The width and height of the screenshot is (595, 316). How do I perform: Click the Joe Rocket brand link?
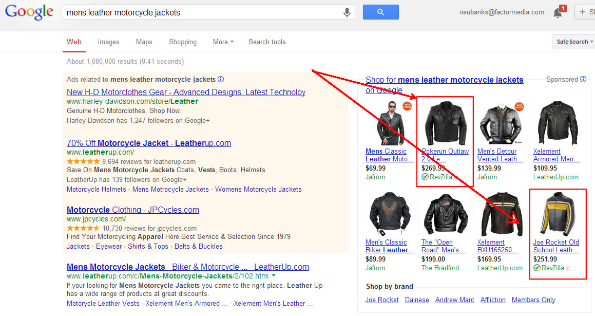(382, 300)
